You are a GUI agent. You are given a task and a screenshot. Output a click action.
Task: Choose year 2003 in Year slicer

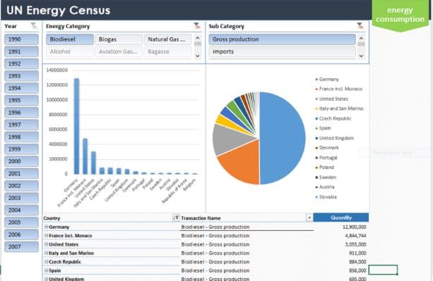[x=21, y=198]
